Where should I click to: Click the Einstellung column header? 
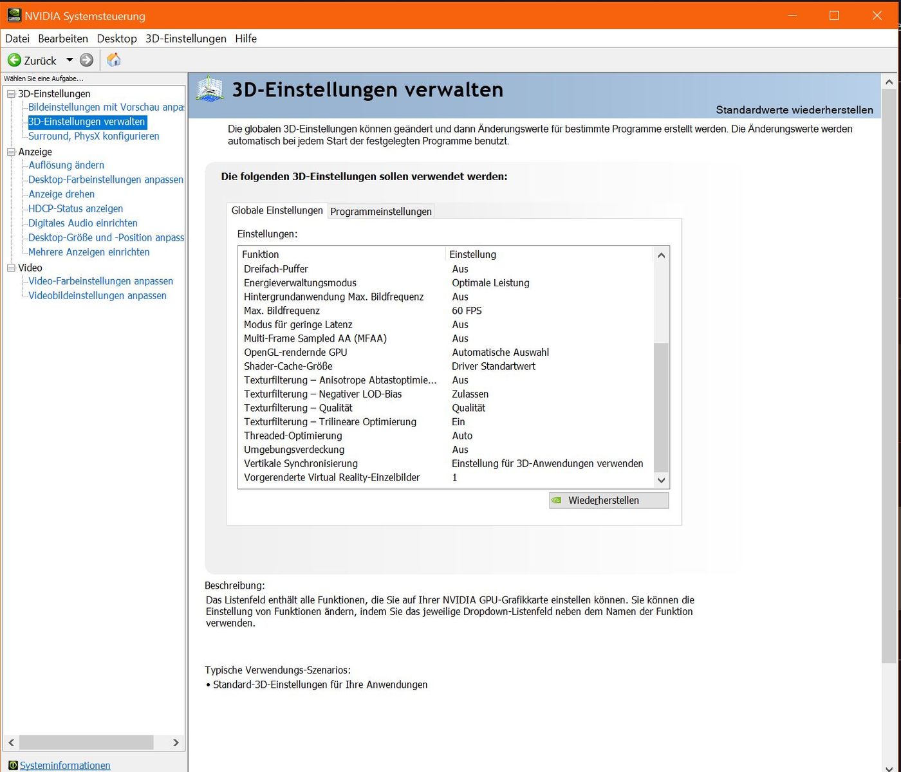pos(549,255)
